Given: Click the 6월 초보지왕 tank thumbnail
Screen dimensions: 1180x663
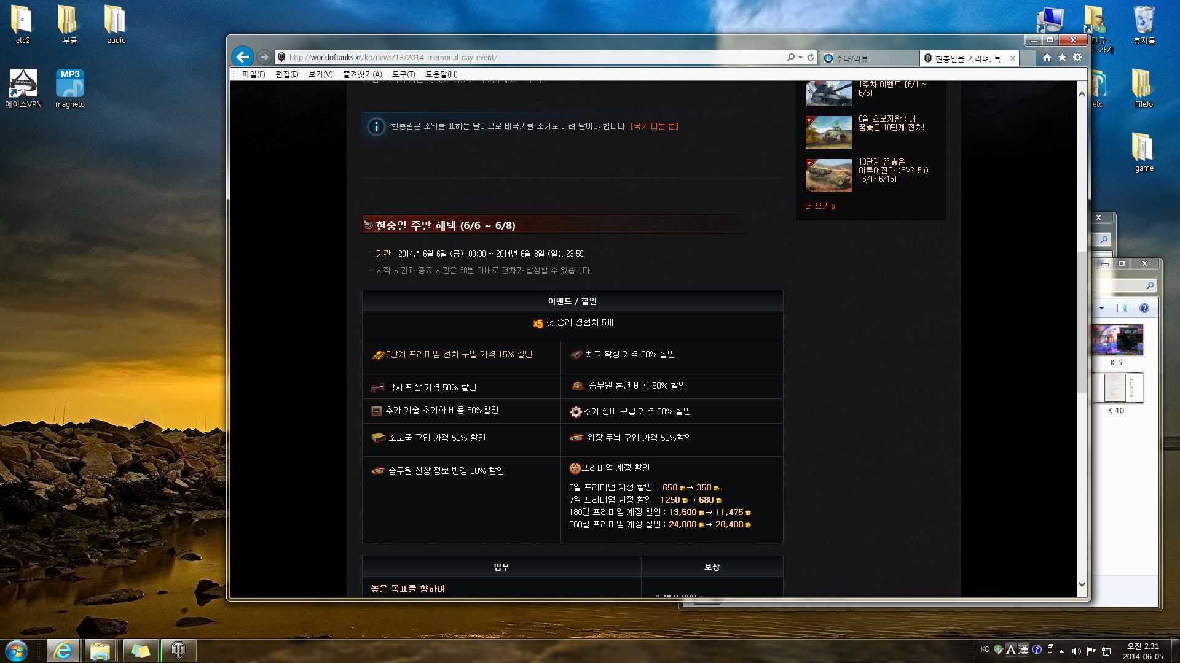Looking at the screenshot, I should point(828,132).
